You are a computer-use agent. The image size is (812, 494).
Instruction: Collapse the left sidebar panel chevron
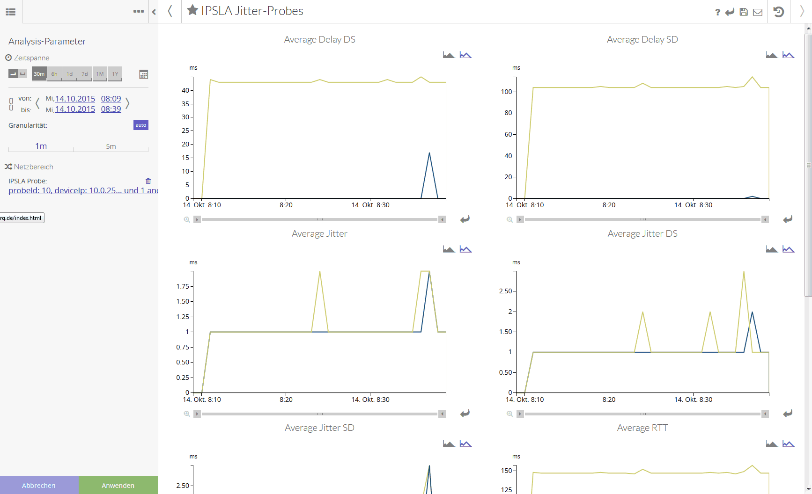[x=154, y=12]
